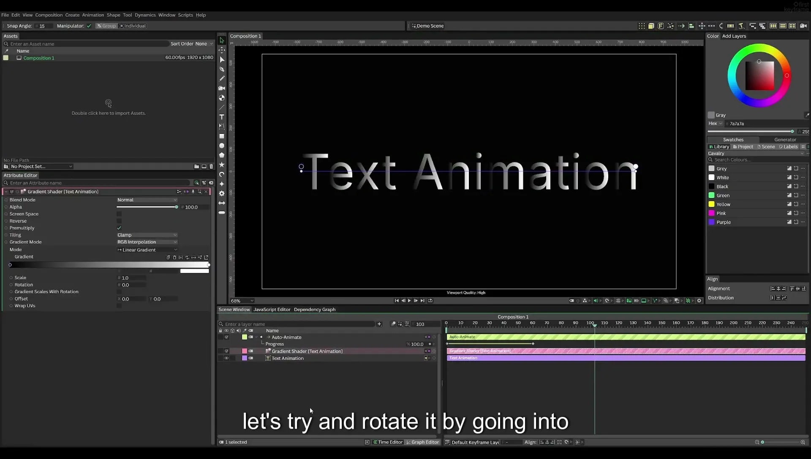Select the Star shape tool

point(222,165)
